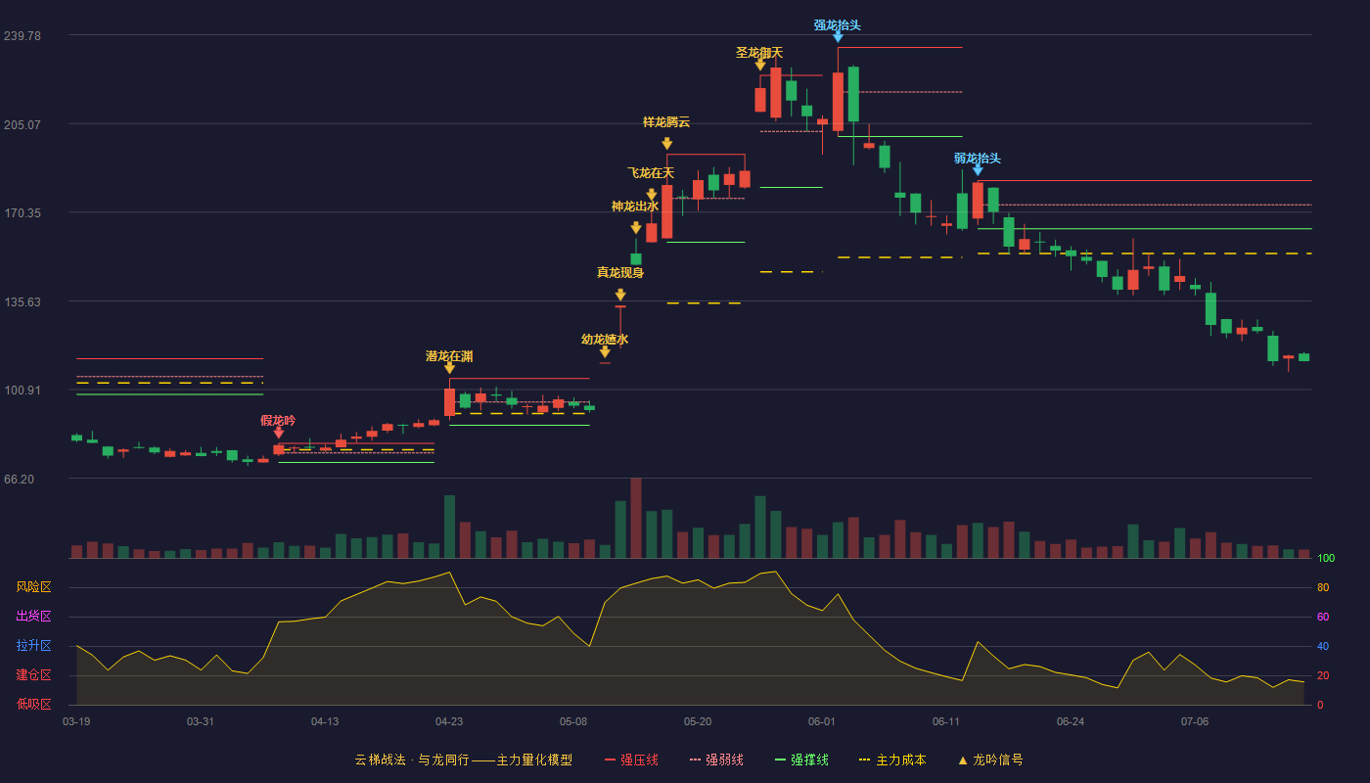Click the 祥龙腾云 signal arrow marker

click(x=667, y=144)
